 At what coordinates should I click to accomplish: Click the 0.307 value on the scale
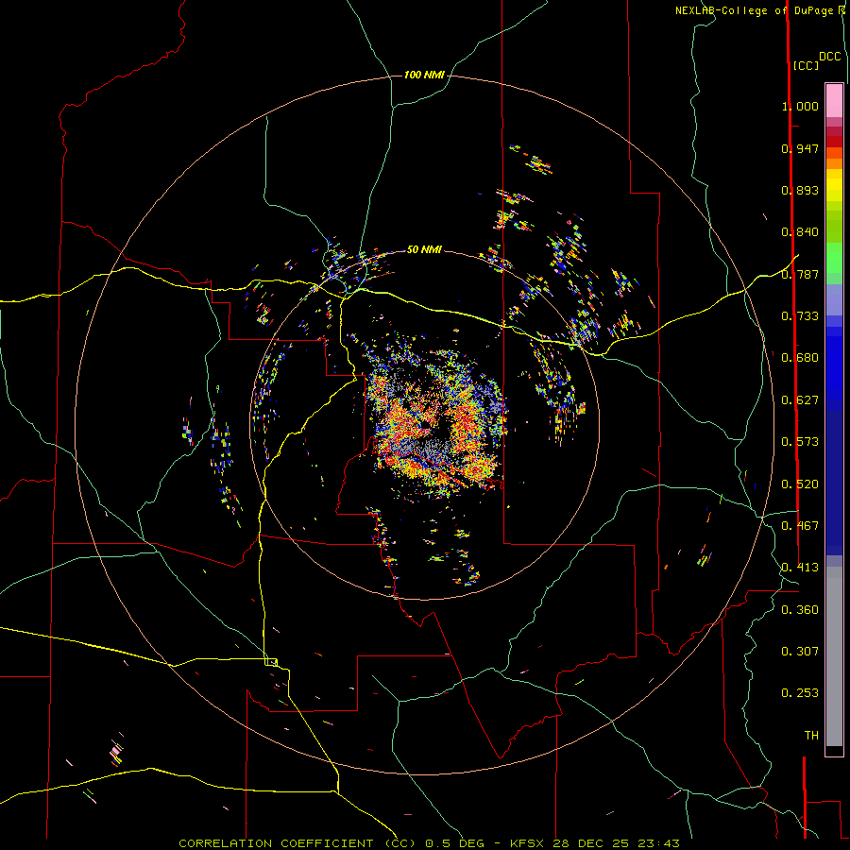[x=800, y=652]
